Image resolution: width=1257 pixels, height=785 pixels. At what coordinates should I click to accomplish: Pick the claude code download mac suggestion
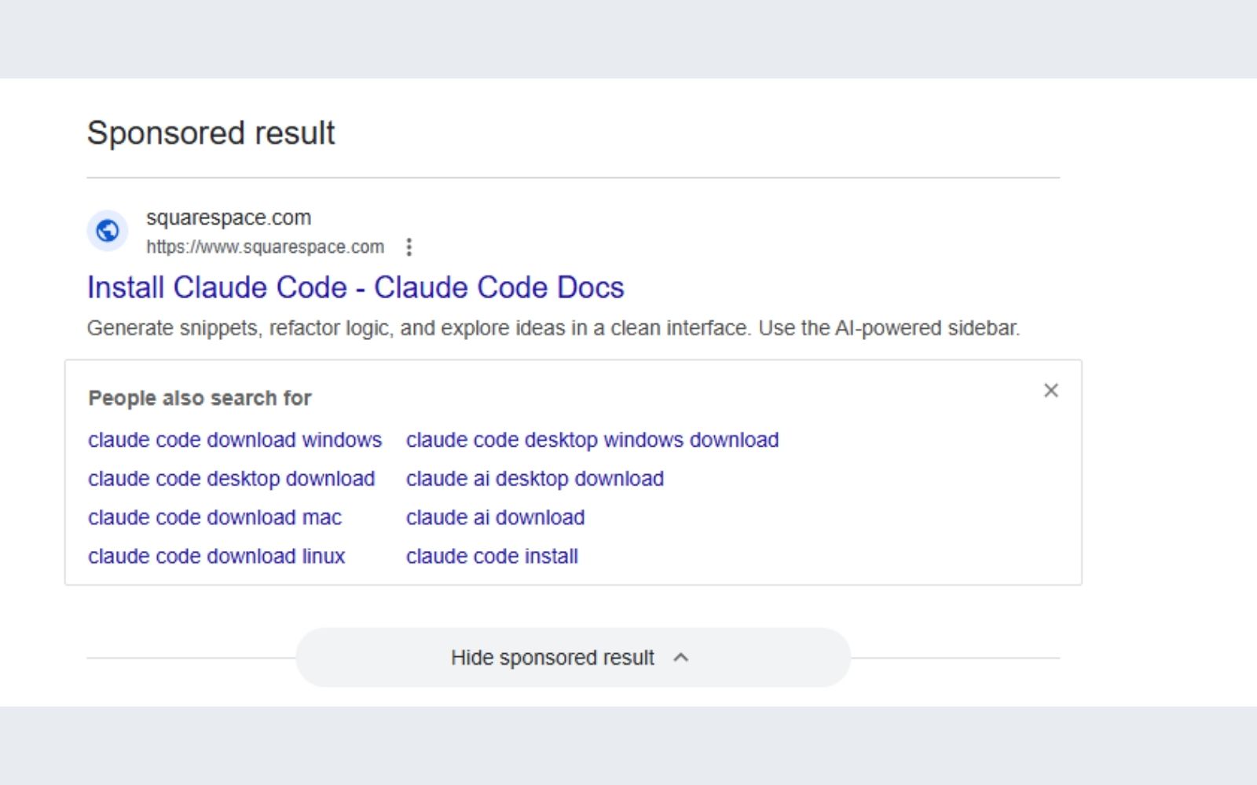(214, 517)
